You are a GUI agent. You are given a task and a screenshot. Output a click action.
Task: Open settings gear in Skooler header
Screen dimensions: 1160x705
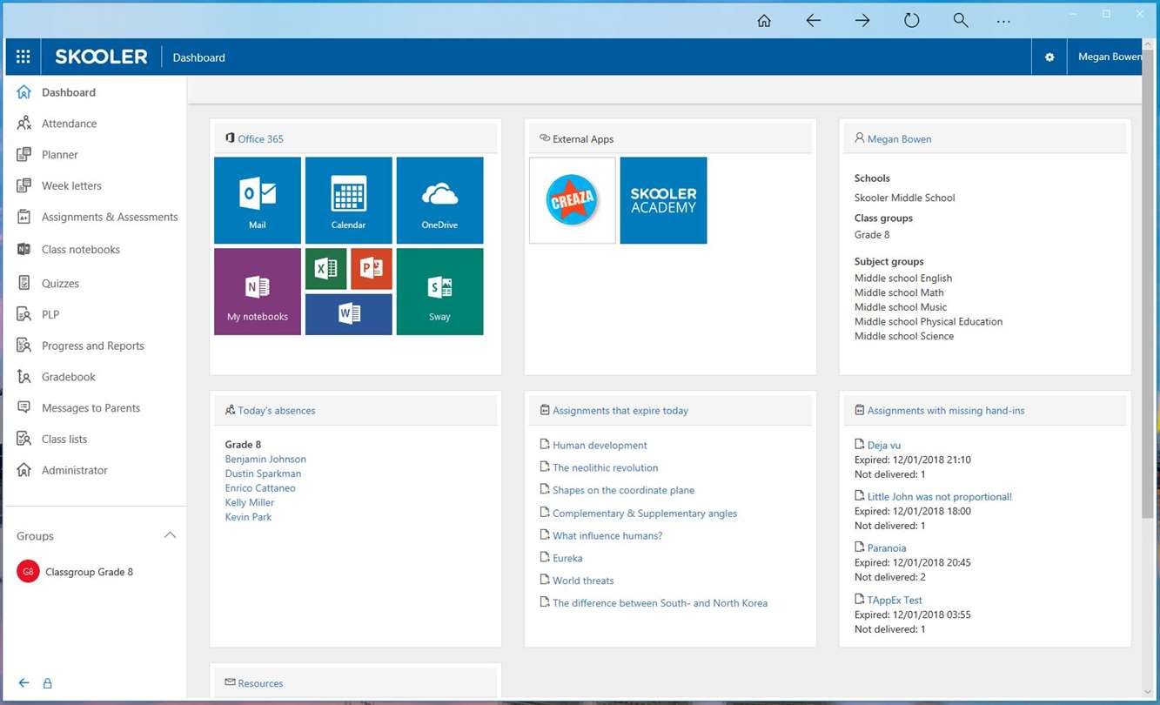pyautogui.click(x=1049, y=57)
